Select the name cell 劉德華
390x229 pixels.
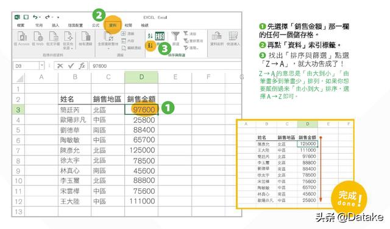pos(74,130)
